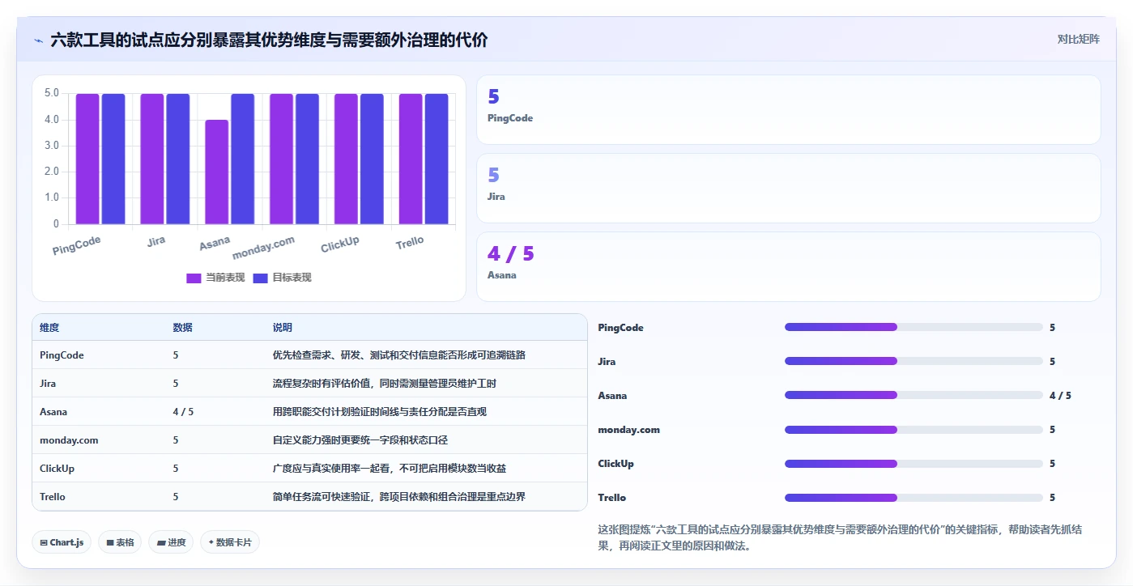Click the description 广度应与真实使用率一起看

coord(390,469)
